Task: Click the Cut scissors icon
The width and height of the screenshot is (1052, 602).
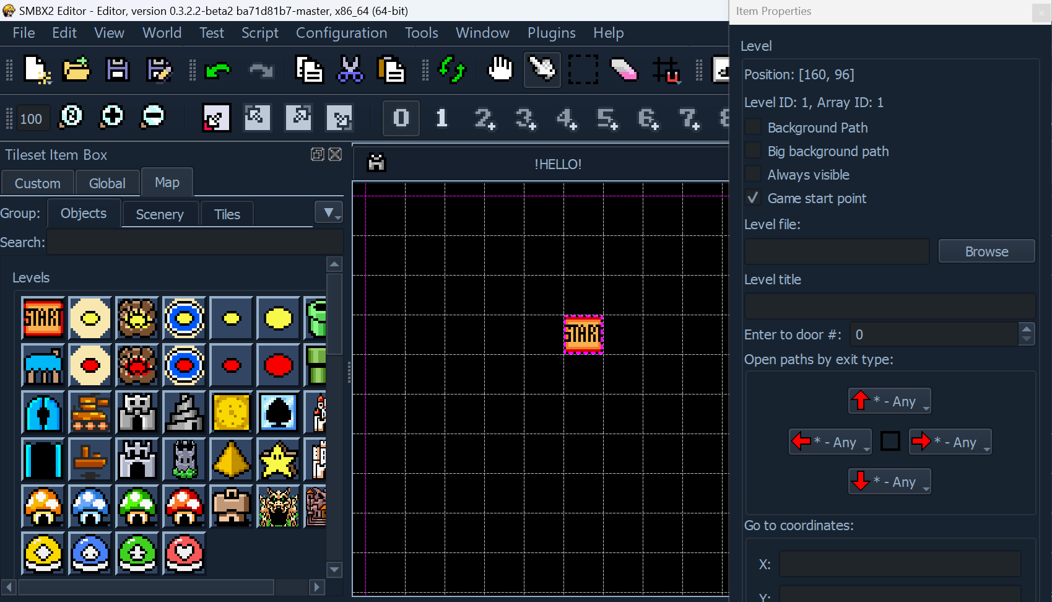Action: pyautogui.click(x=350, y=69)
